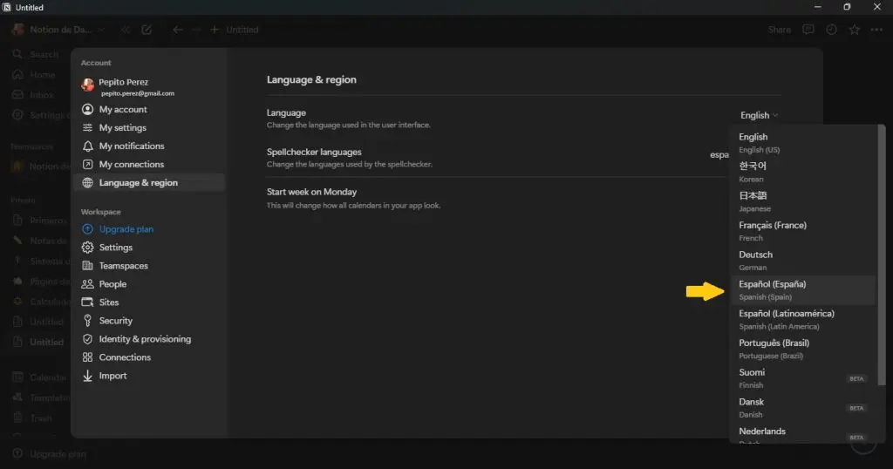This screenshot has height=469, width=893.
Task: Click the plus new tab icon
Action: point(215,30)
